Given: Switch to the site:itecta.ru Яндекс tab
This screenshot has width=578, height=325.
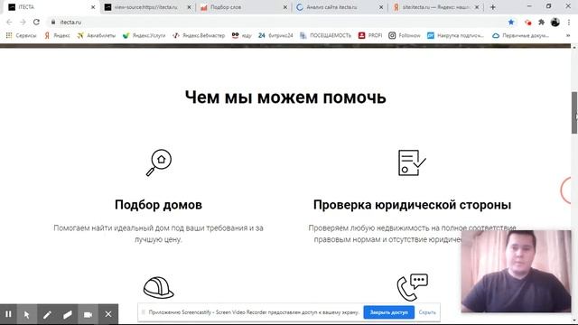Looking at the screenshot, I should click(x=435, y=7).
